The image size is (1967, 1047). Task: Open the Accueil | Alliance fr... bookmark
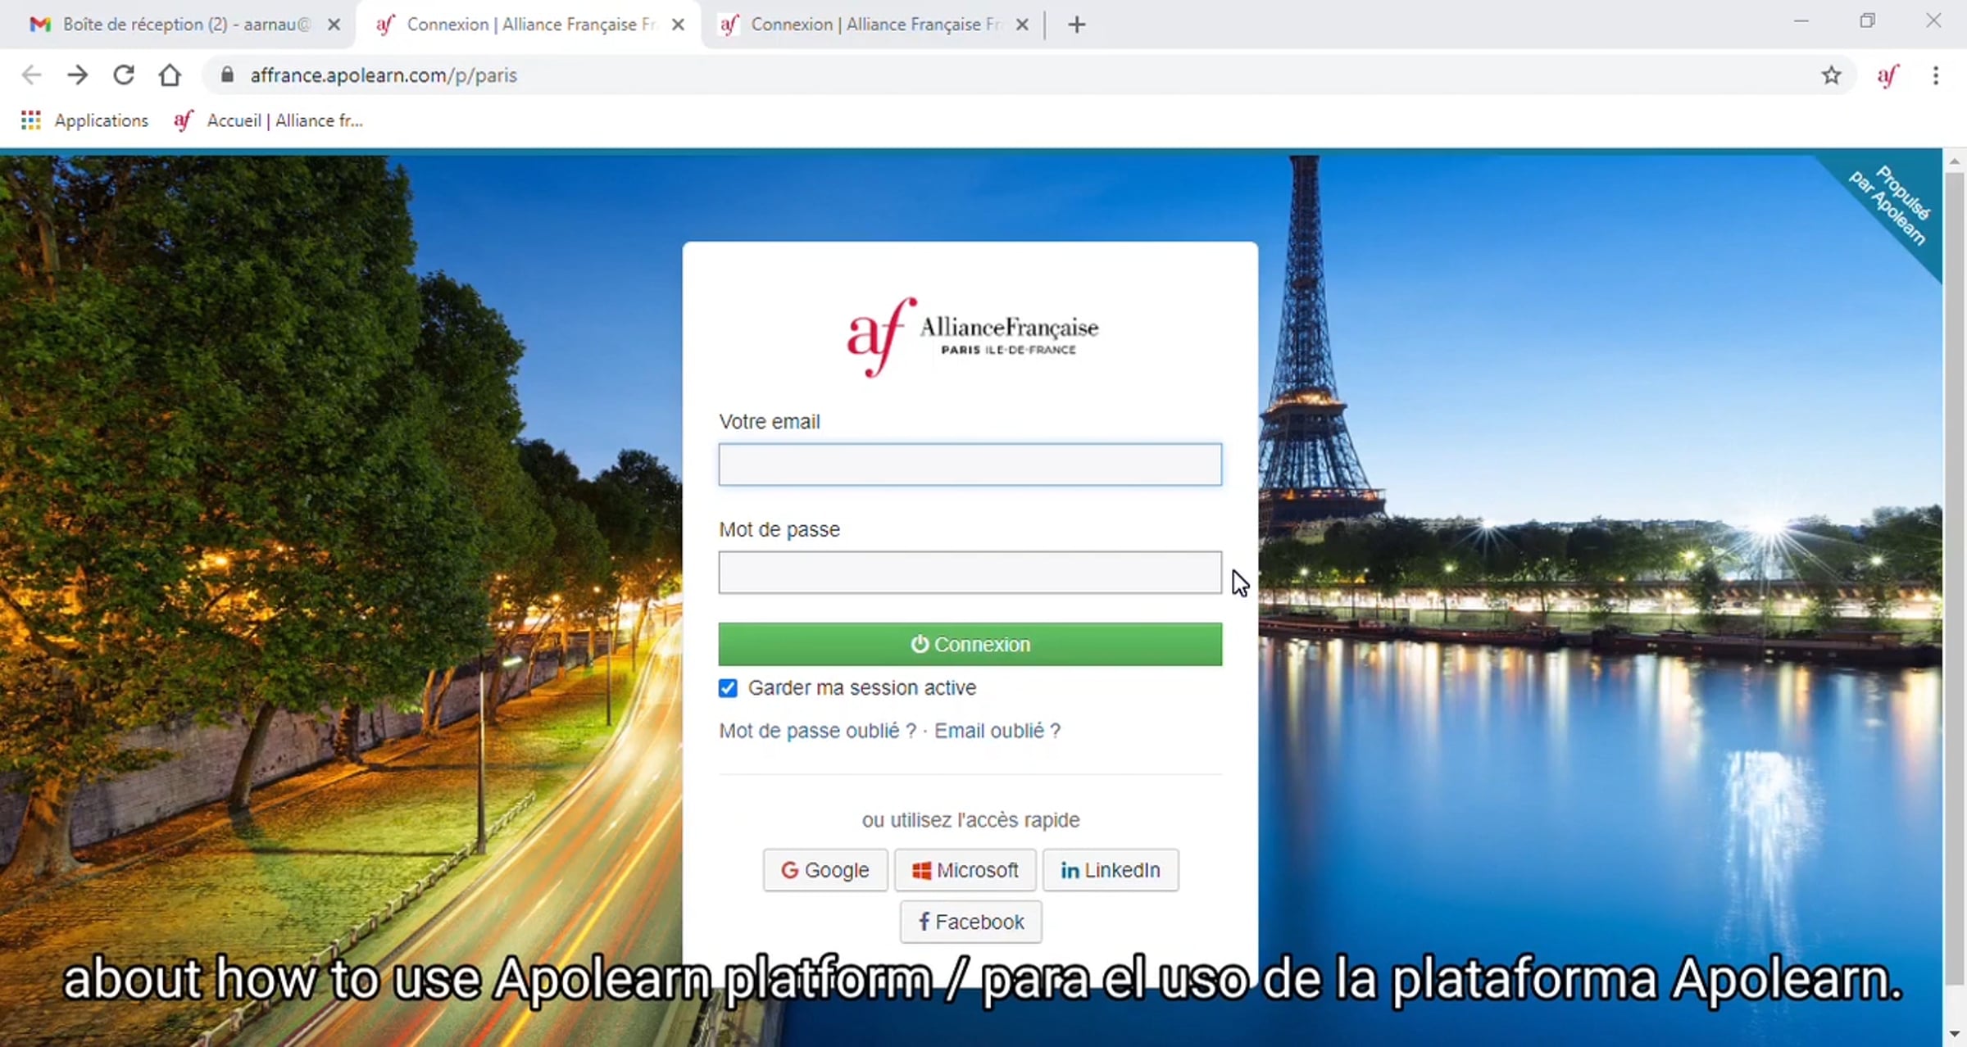[x=269, y=120]
